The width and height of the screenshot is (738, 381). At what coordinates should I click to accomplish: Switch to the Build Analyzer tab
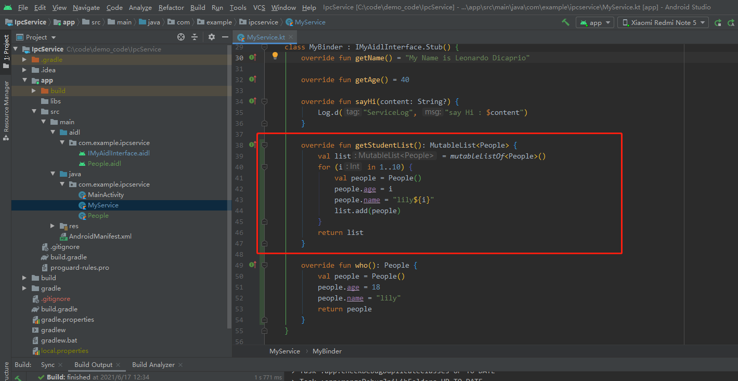coord(153,365)
